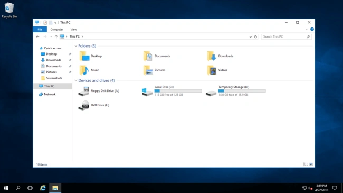Viewport: 343px width, 193px height.
Task: Click '113 GB free of 126 GB' text
Action: (169, 95)
